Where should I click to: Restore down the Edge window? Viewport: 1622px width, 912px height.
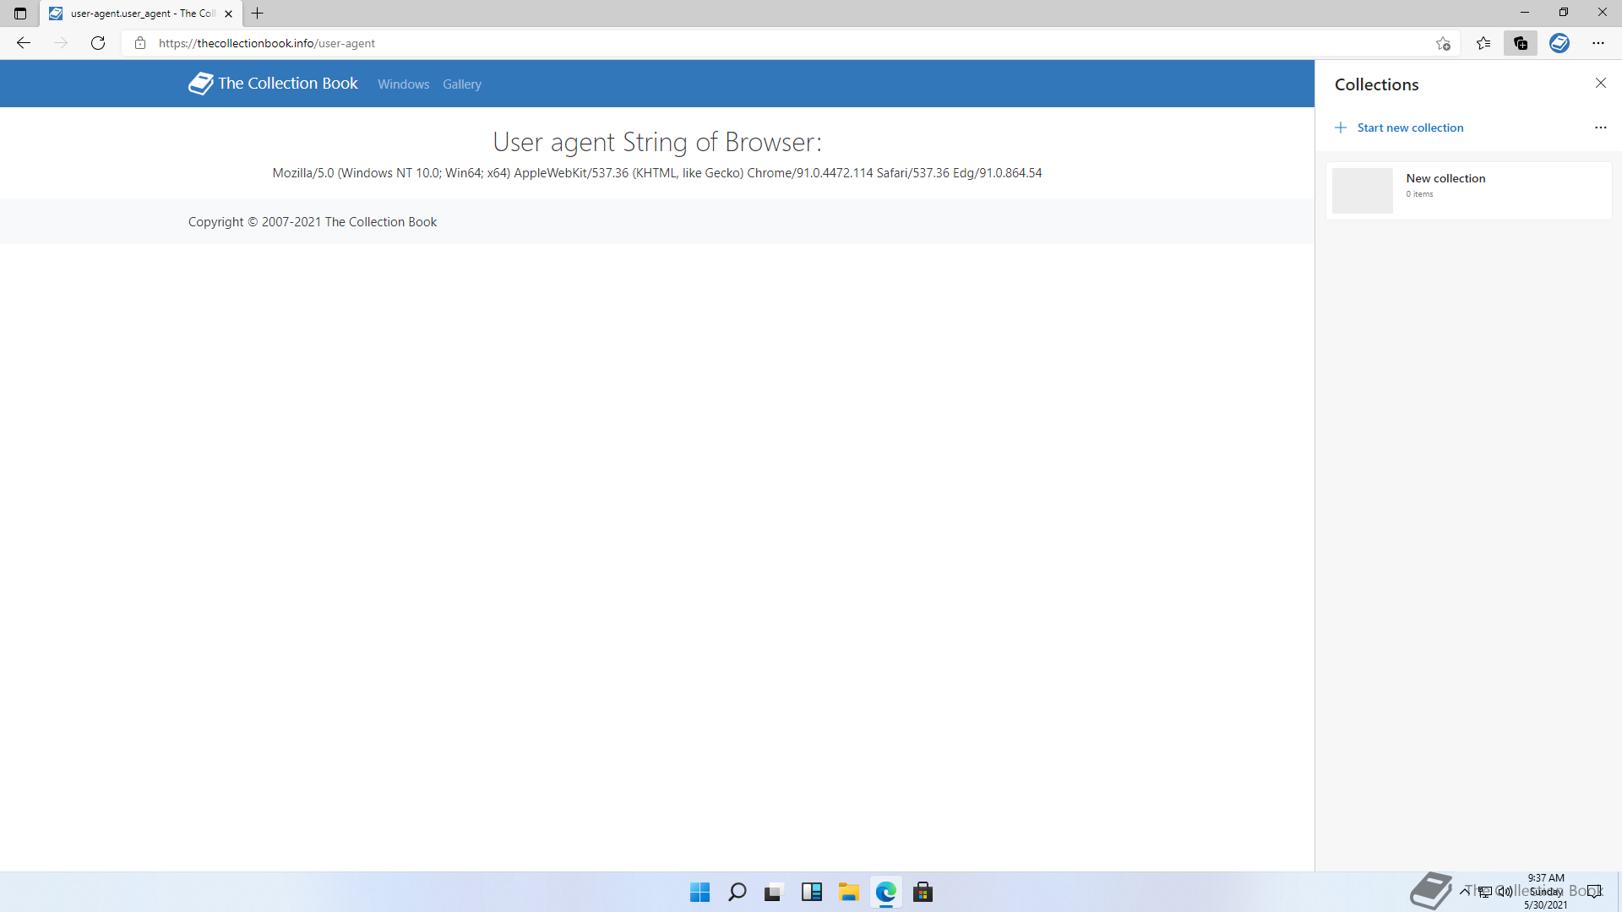(1564, 13)
